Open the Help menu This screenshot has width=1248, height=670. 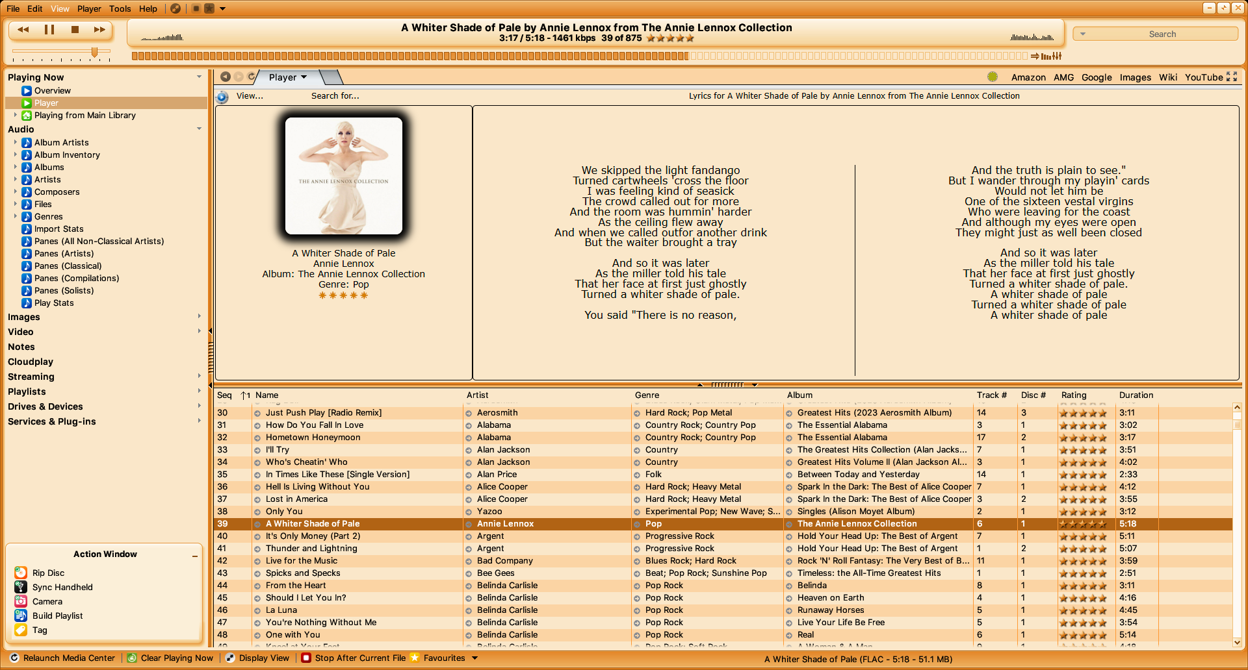[x=148, y=8]
